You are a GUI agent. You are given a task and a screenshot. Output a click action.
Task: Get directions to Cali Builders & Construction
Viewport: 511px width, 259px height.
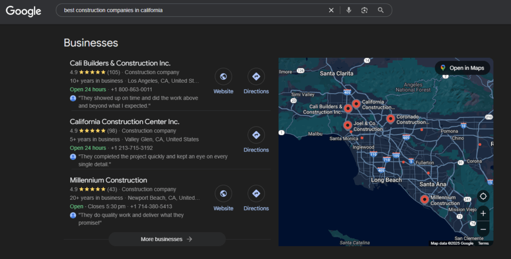pyautogui.click(x=256, y=77)
